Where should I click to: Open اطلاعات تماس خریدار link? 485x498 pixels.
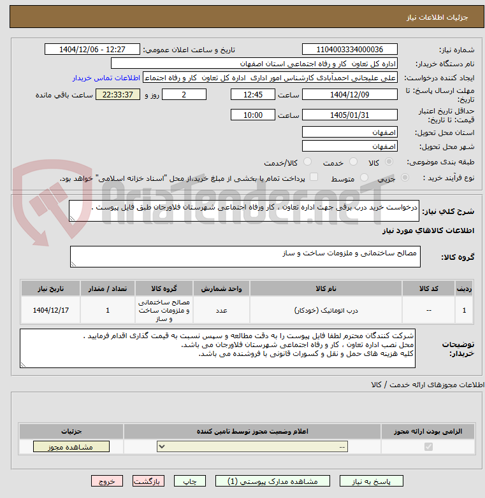[106, 78]
